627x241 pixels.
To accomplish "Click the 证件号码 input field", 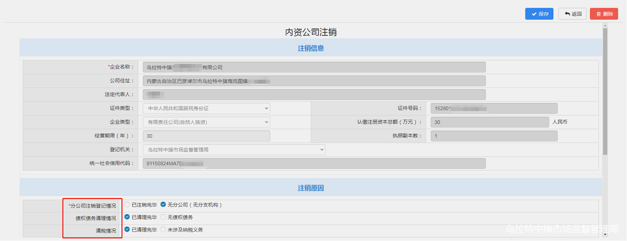I will [x=494, y=108].
